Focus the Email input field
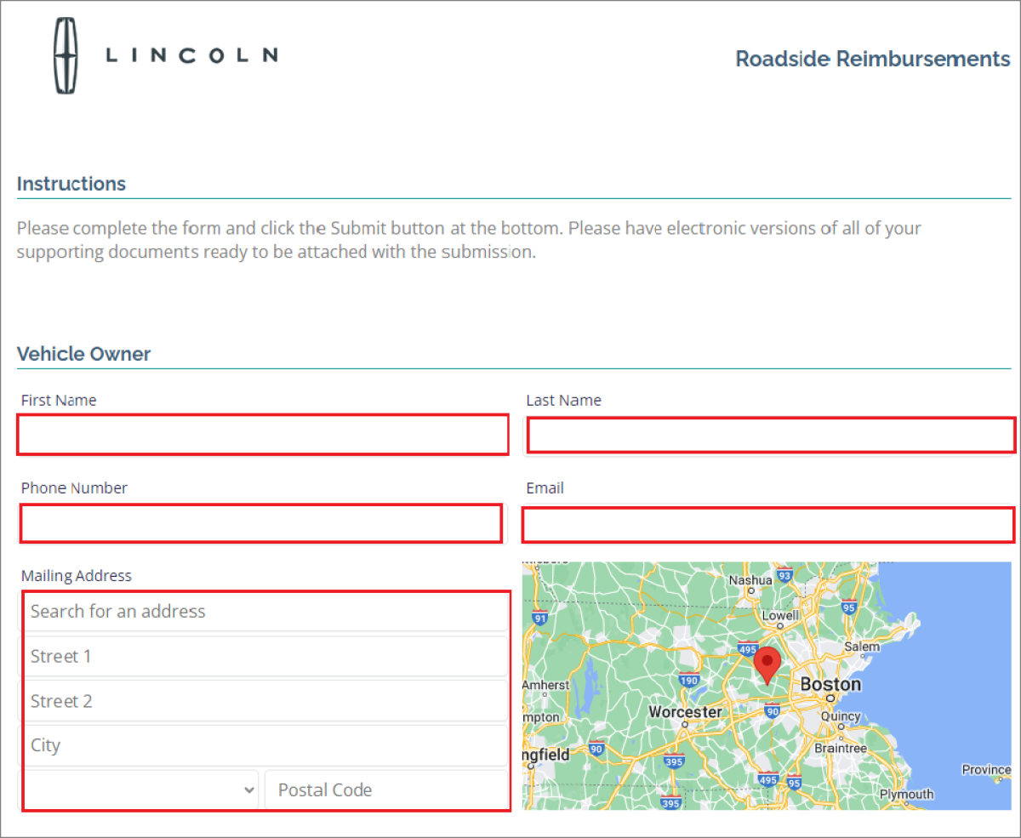The height and width of the screenshot is (838, 1021). 768,524
